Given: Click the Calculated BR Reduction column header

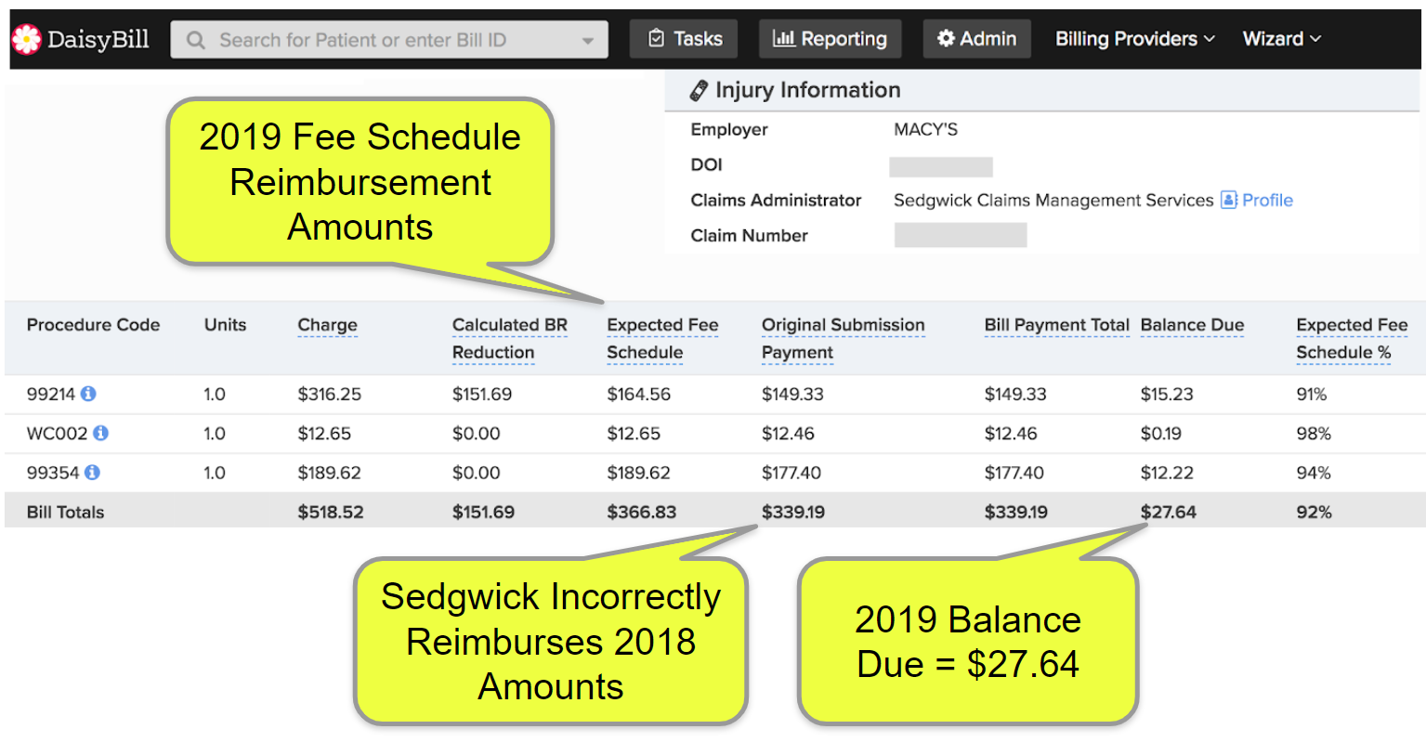Looking at the screenshot, I should (x=509, y=338).
